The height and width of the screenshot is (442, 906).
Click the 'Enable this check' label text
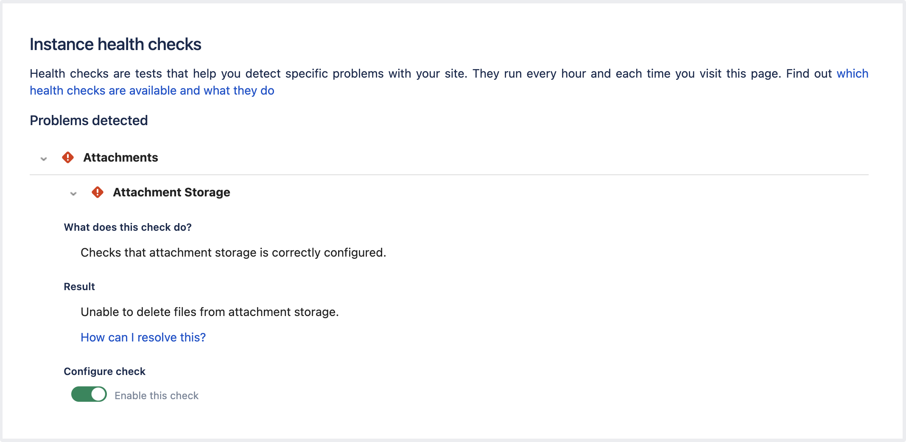tap(157, 395)
